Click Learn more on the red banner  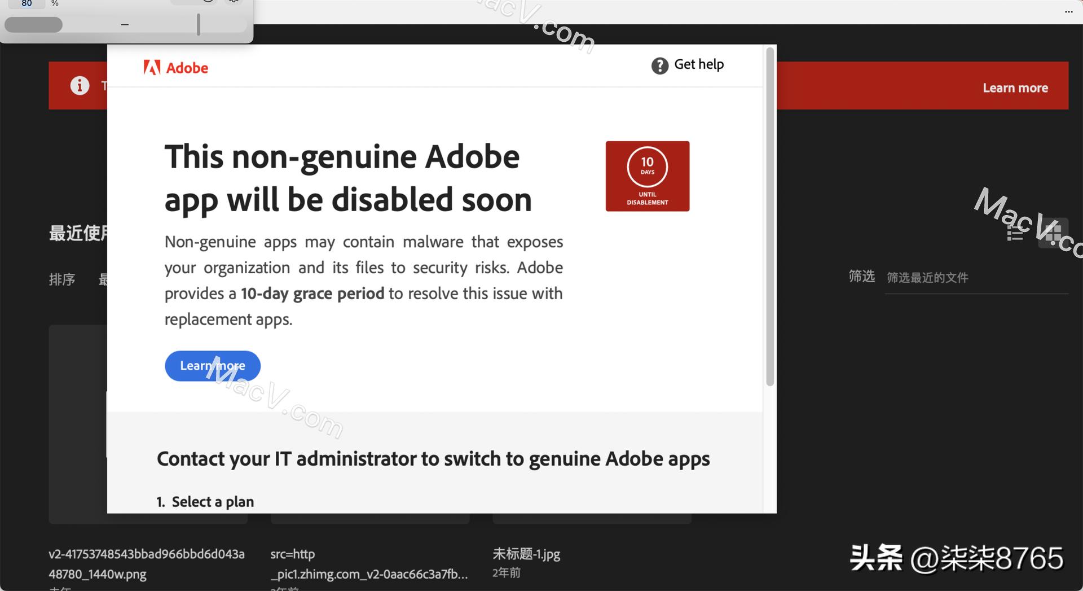tap(1015, 87)
